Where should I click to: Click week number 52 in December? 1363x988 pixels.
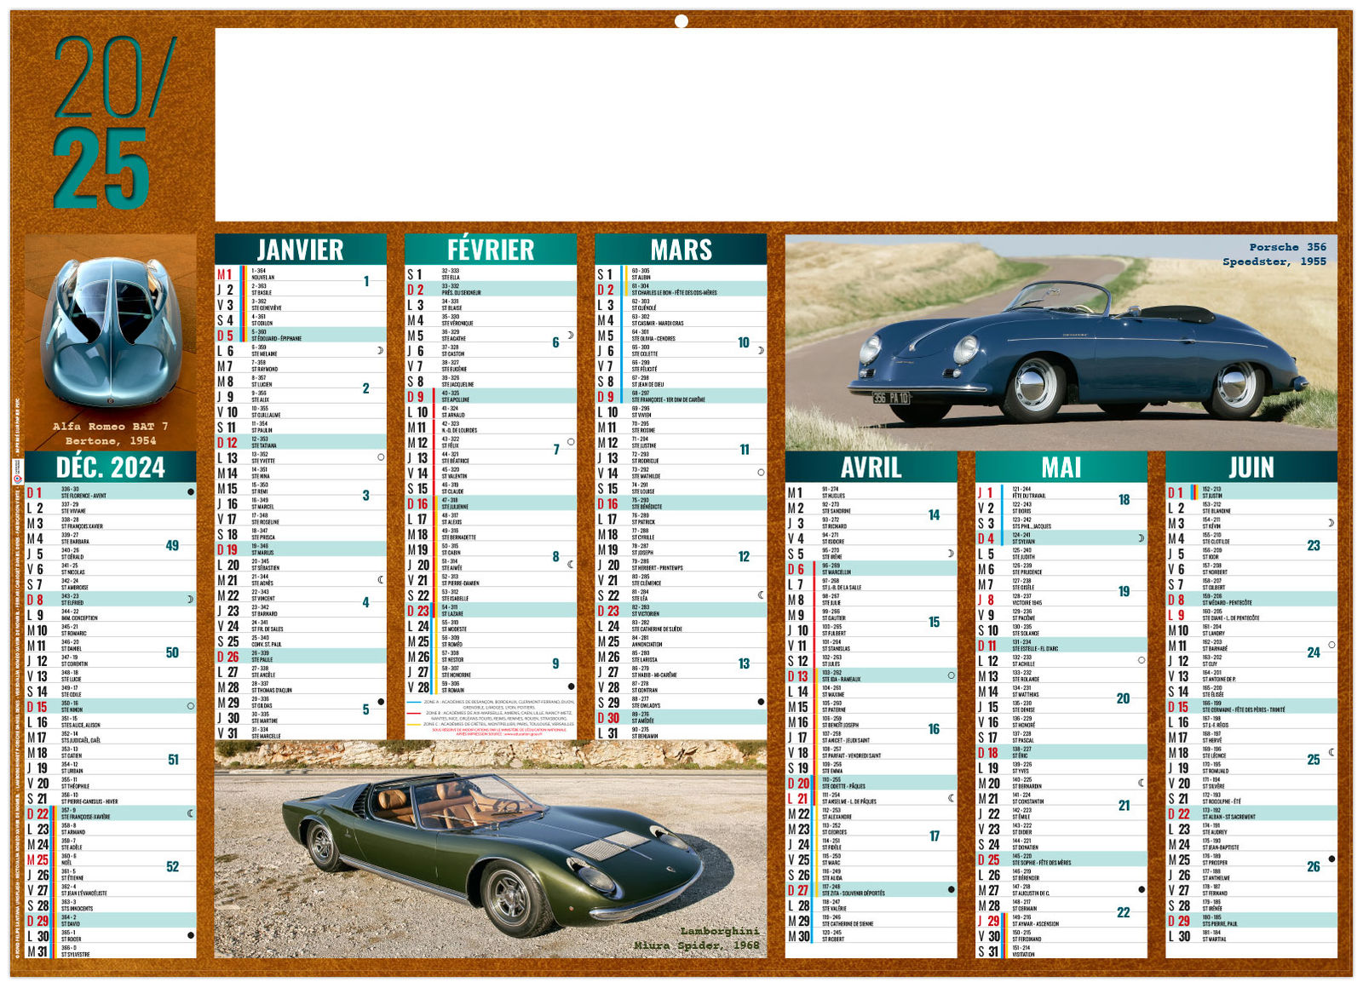click(173, 867)
